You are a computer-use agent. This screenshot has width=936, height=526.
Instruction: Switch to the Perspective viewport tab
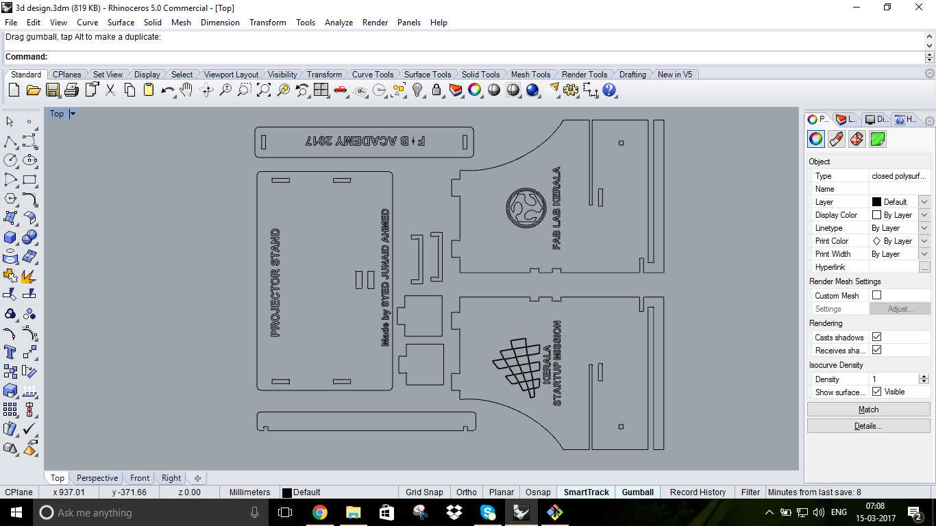[97, 478]
